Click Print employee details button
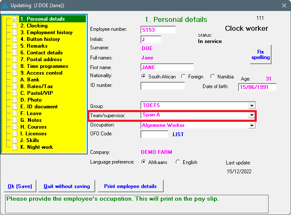 click(130, 186)
